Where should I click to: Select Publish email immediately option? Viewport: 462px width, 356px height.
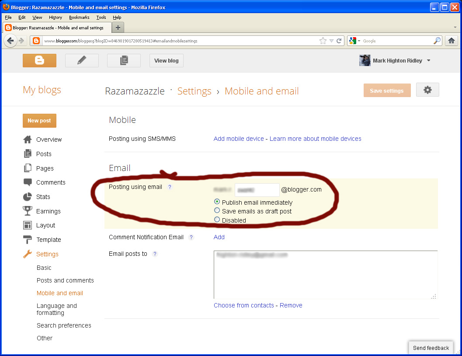(x=217, y=202)
